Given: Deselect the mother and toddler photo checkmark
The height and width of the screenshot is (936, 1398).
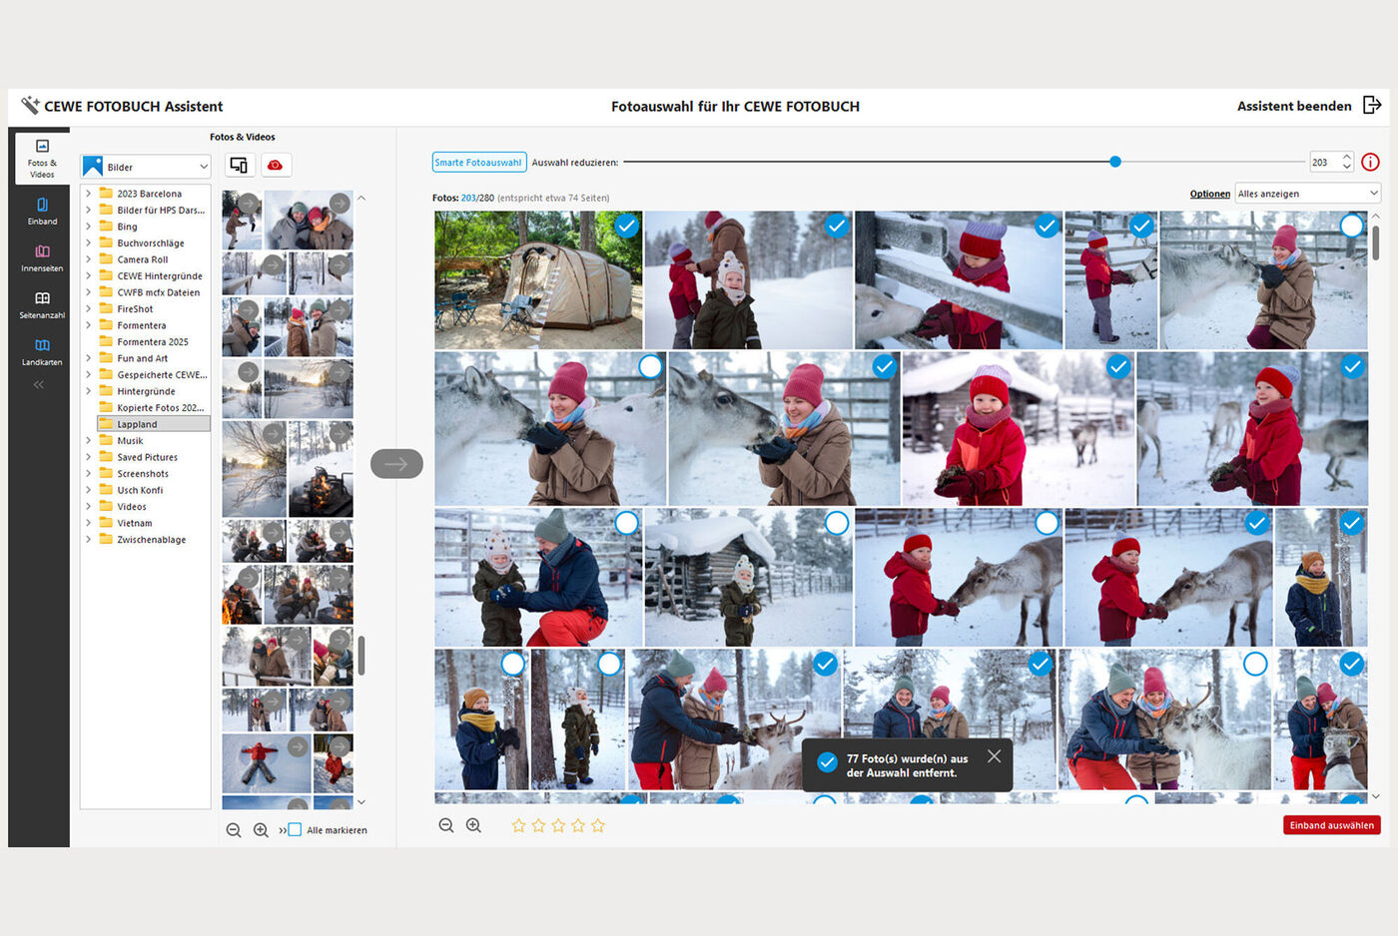Looking at the screenshot, I should pyautogui.click(x=837, y=226).
